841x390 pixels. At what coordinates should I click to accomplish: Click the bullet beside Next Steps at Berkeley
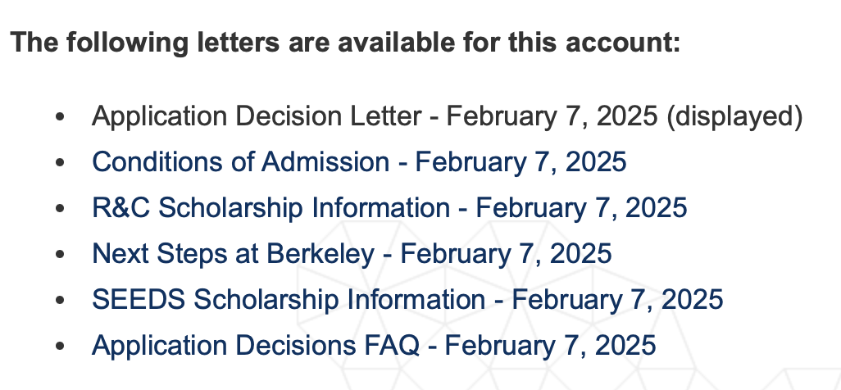(x=59, y=255)
